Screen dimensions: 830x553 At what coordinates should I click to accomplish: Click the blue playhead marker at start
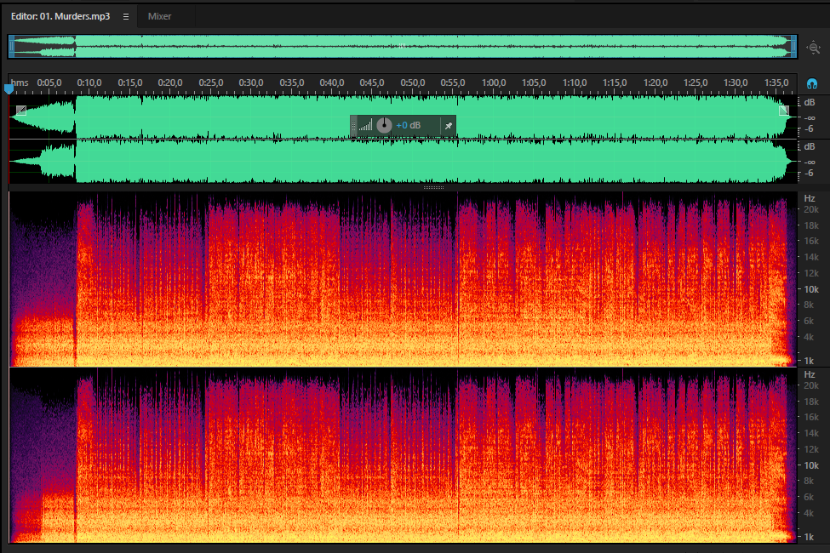(x=9, y=88)
